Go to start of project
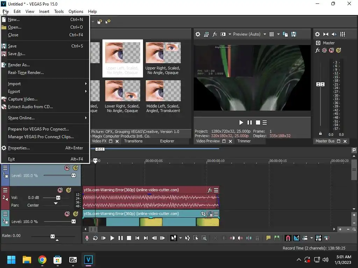Screen dimensions: 358x268 coord(137,238)
